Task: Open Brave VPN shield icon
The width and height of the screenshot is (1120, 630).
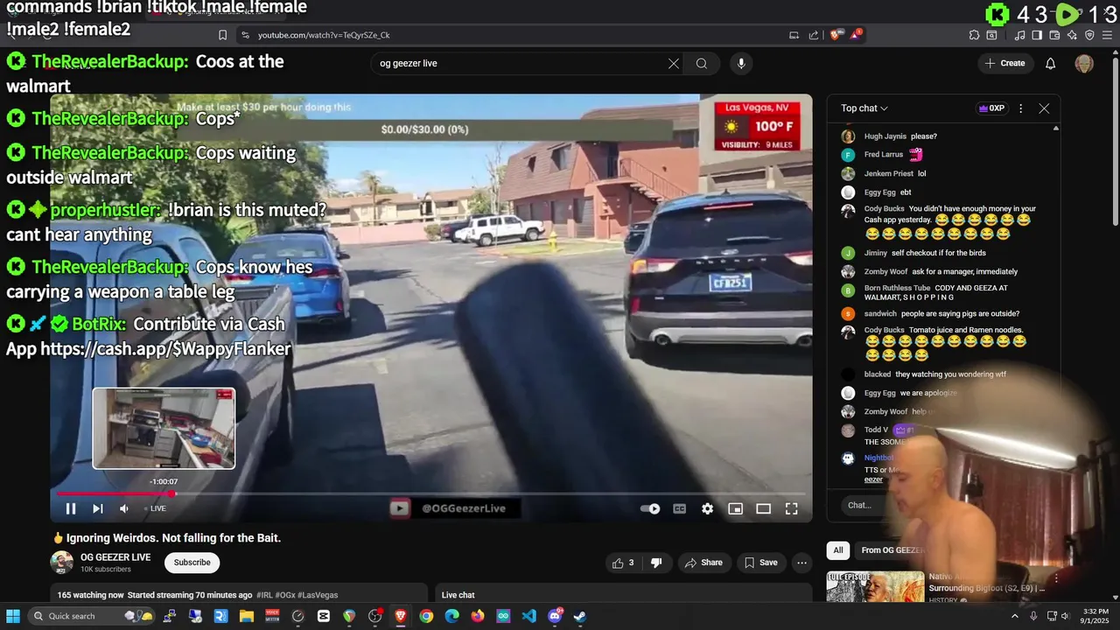Action: 1089,35
